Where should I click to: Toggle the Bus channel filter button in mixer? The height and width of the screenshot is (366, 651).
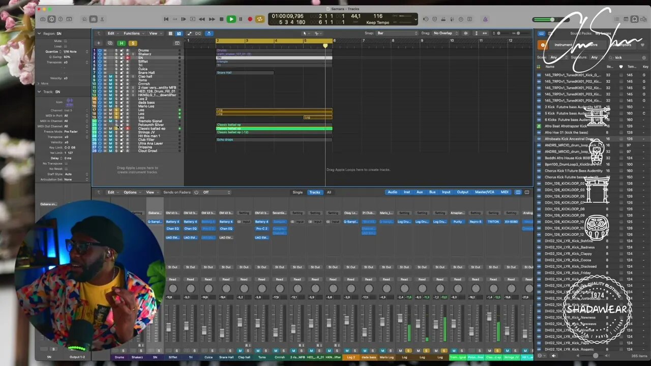coord(432,192)
